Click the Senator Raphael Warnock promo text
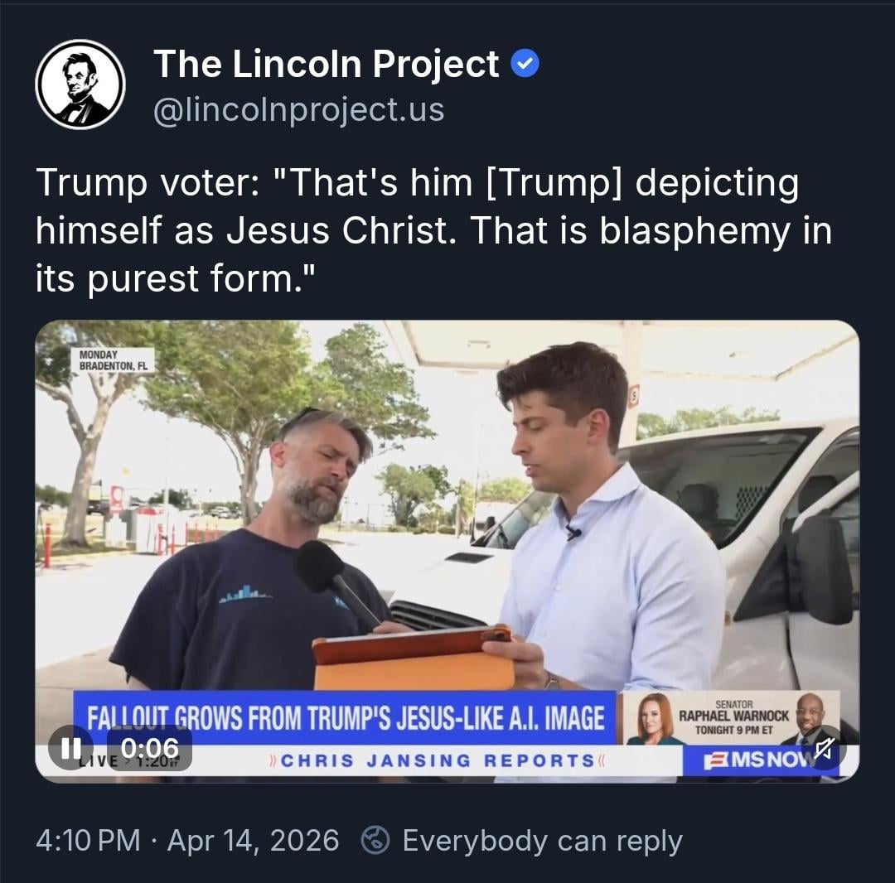Viewport: 895px width, 883px height. [733, 717]
